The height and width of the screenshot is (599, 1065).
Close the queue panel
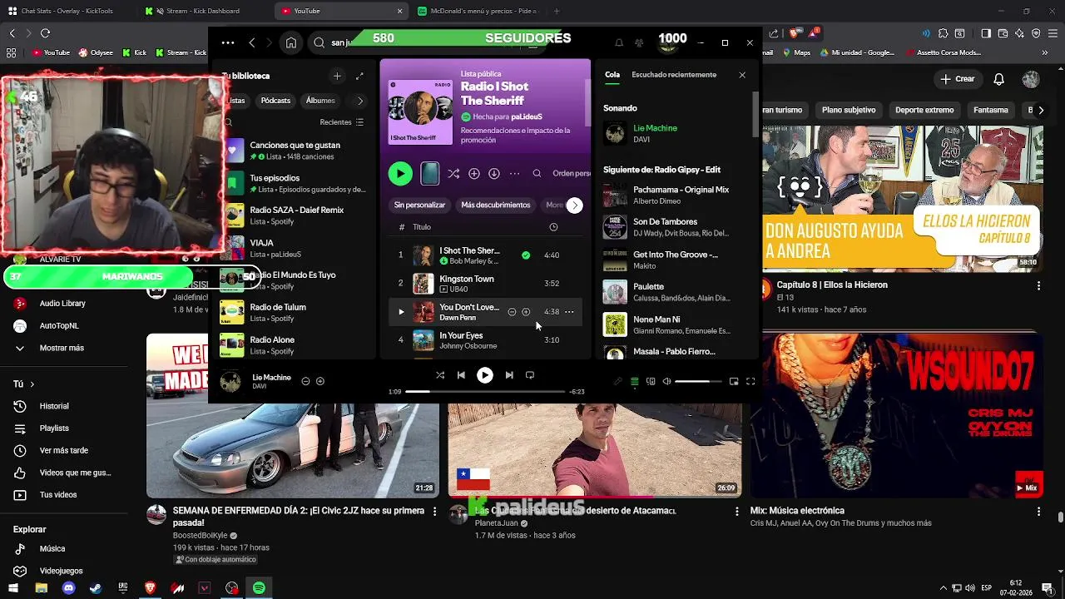742,75
